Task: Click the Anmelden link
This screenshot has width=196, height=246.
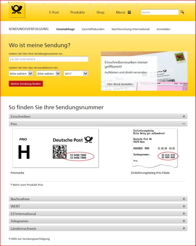Action: pos(163,29)
